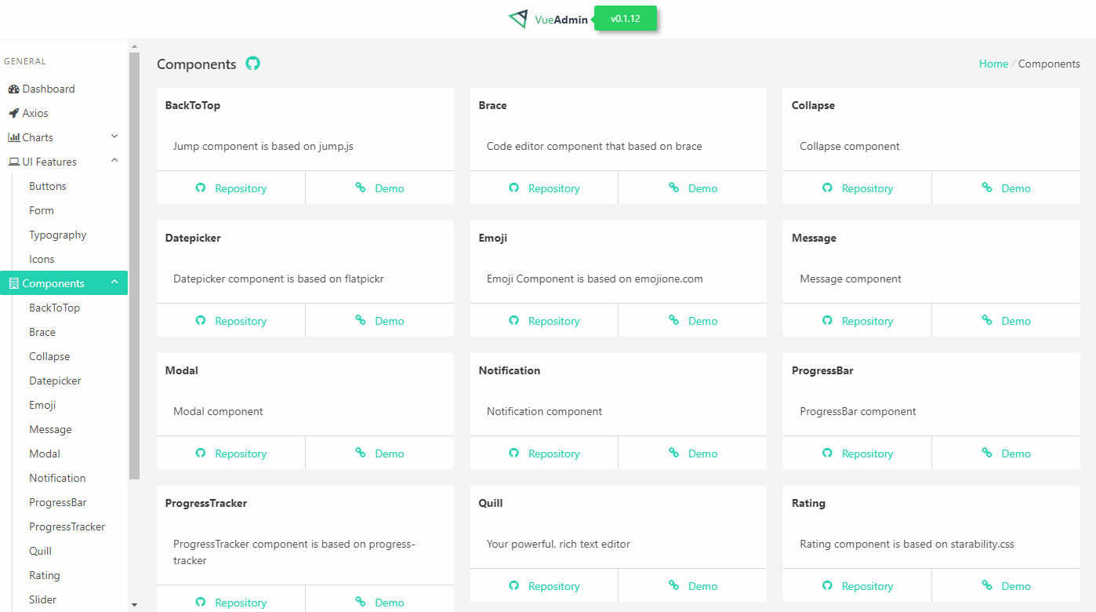Collapse the UI Features menu
Screen dimensions: 1096x612
pos(114,161)
